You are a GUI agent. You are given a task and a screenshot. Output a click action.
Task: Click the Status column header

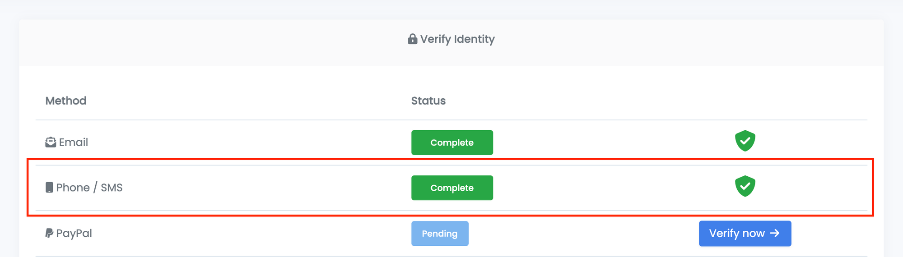pyautogui.click(x=428, y=101)
